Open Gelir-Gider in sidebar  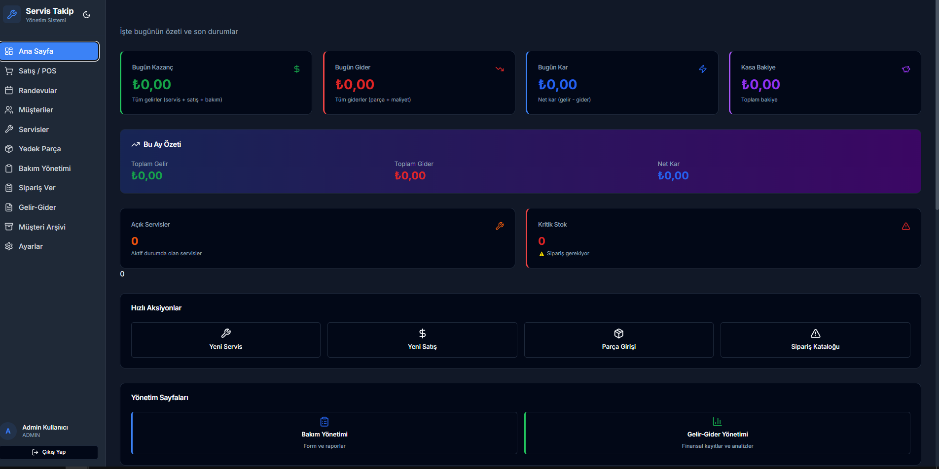[x=49, y=207]
